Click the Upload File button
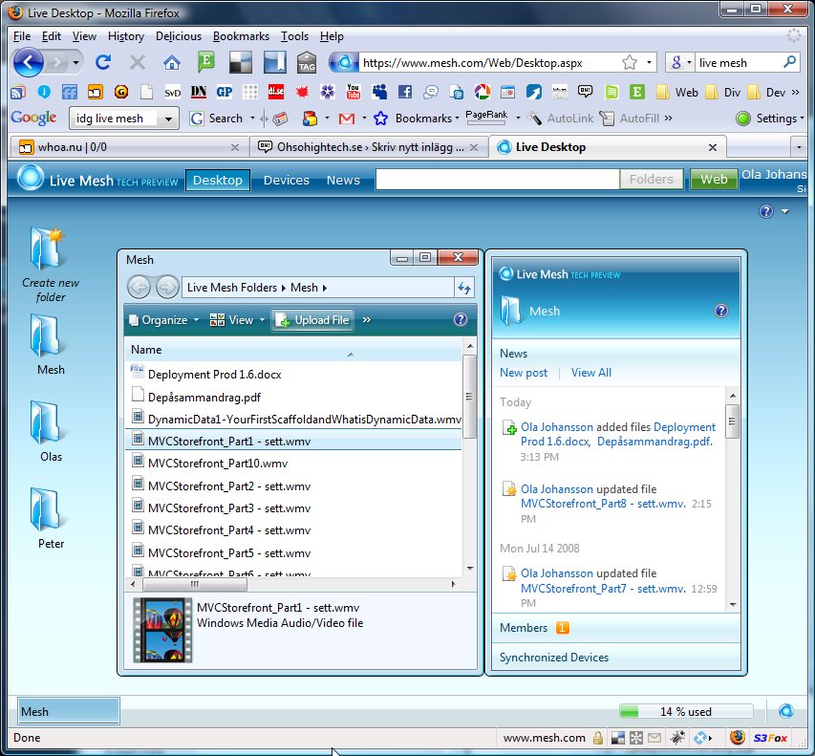The image size is (815, 756). [x=312, y=320]
